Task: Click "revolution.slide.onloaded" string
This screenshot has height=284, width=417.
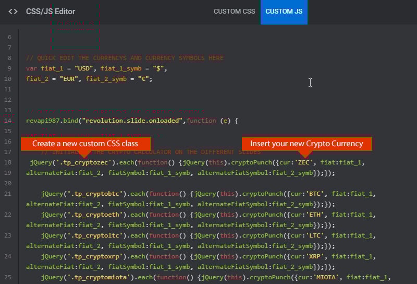Action: point(132,121)
